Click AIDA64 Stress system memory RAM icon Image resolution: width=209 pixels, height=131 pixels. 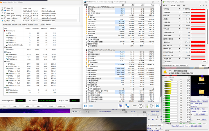click(x=2, y=16)
